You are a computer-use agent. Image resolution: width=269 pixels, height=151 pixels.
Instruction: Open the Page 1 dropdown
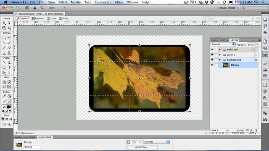click(229, 18)
